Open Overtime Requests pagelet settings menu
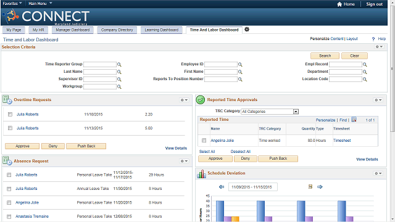 coord(184,100)
